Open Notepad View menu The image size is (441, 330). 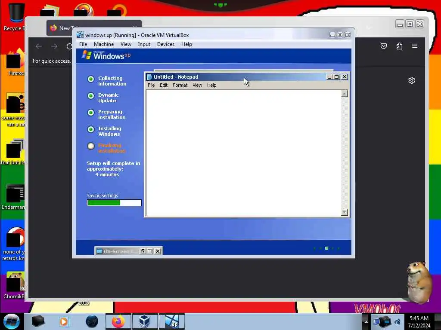197,85
